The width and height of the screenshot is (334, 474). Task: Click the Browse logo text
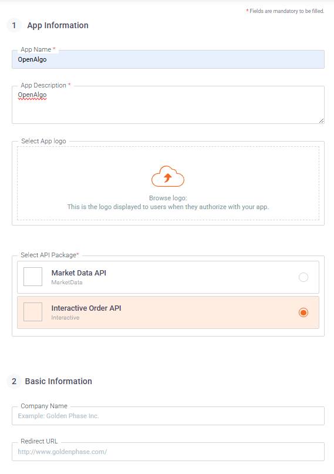(x=168, y=198)
